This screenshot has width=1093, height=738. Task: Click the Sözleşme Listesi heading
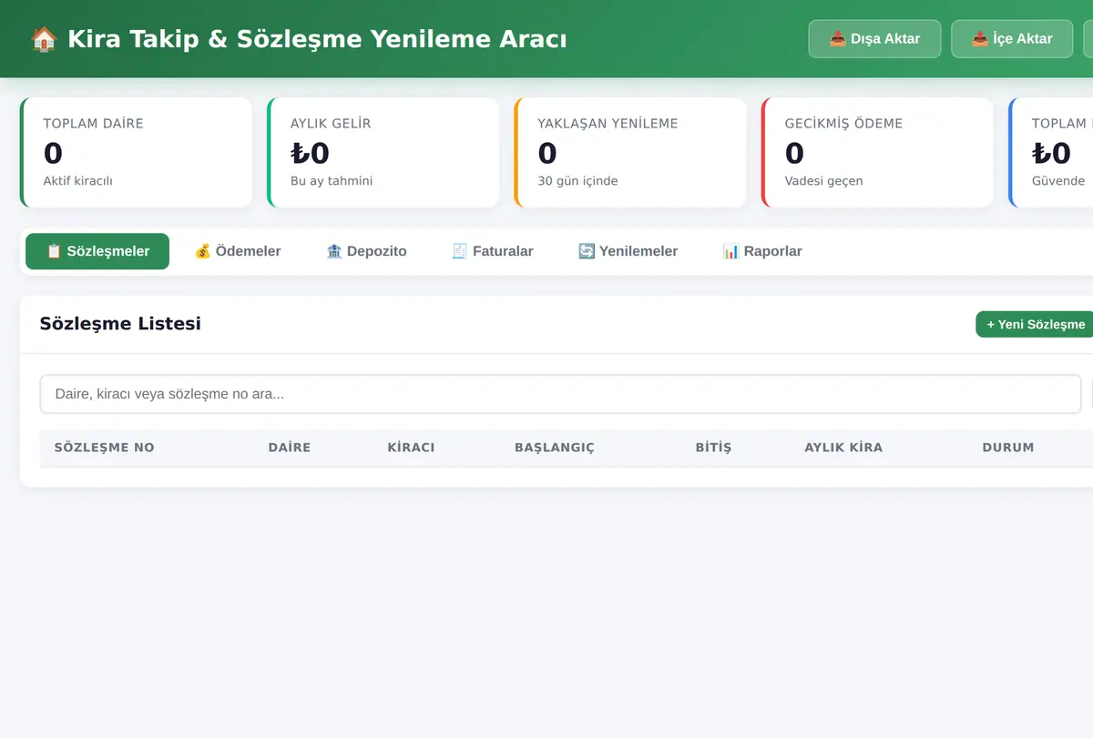[x=120, y=323]
